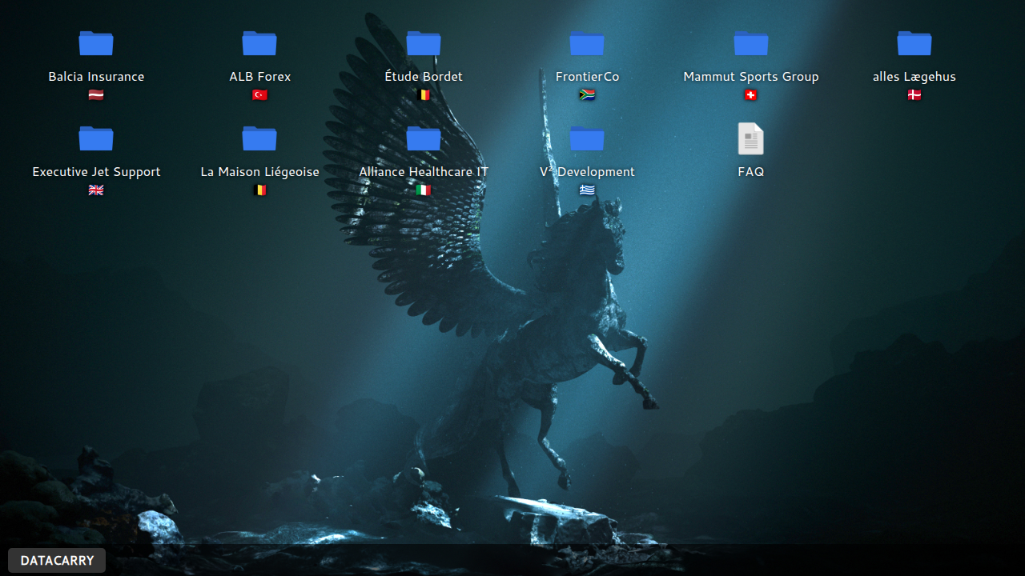The height and width of the screenshot is (576, 1025).
Task: Open the Executive Jet Support folder icon
Action: [x=96, y=138]
